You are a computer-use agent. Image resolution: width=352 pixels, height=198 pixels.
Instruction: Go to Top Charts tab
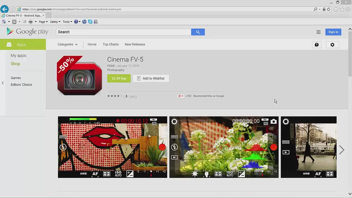[111, 44]
